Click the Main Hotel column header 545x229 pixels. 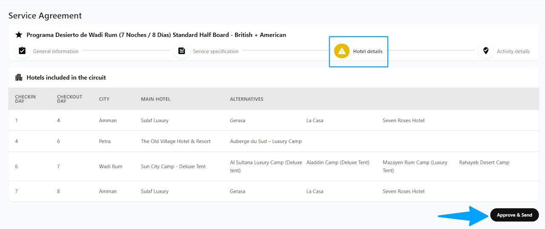tap(155, 99)
